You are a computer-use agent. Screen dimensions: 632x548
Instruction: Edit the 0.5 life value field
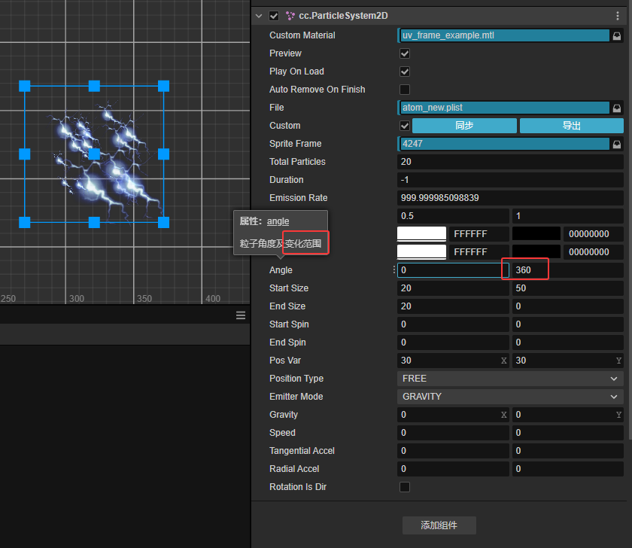tap(453, 216)
